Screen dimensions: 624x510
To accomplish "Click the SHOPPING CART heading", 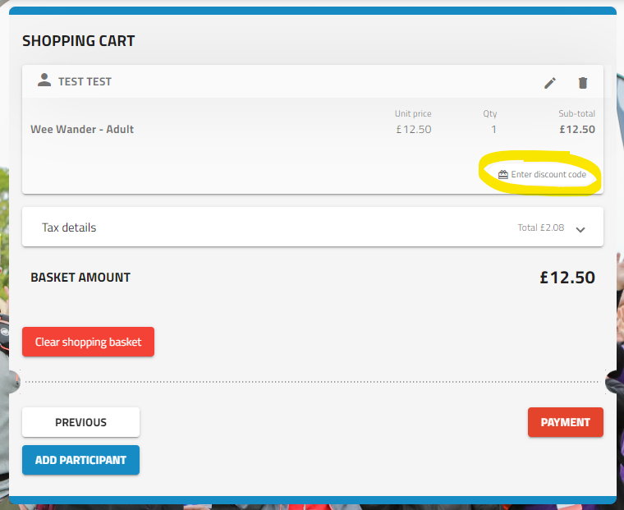I will pyautogui.click(x=78, y=40).
